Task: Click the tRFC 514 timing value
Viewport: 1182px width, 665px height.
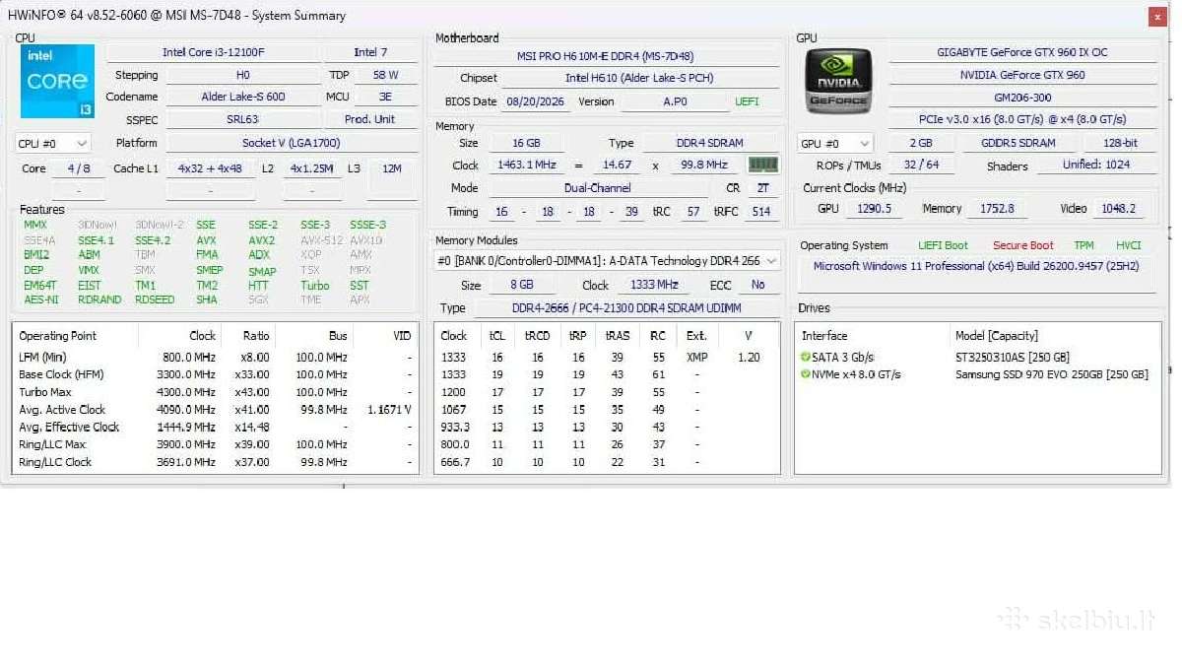Action: point(760,212)
